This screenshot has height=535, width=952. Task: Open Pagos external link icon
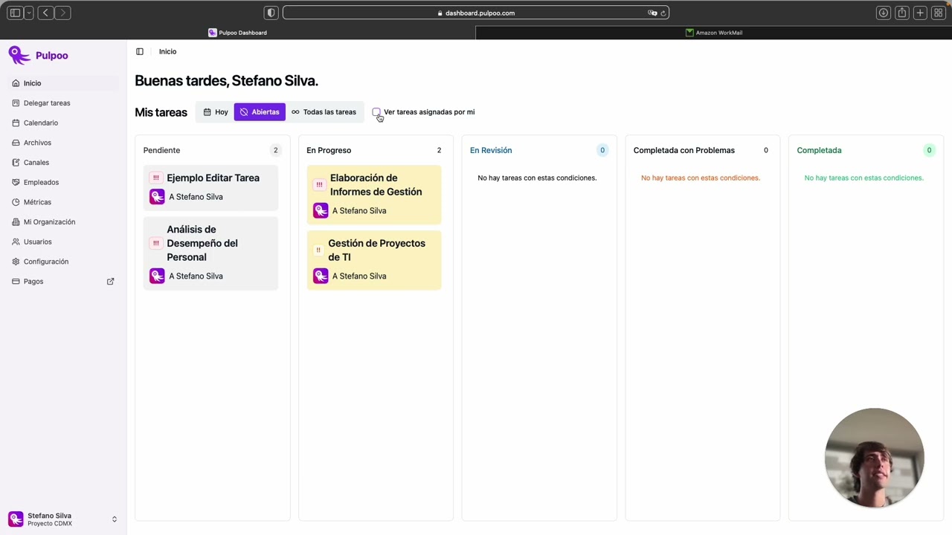click(x=111, y=282)
